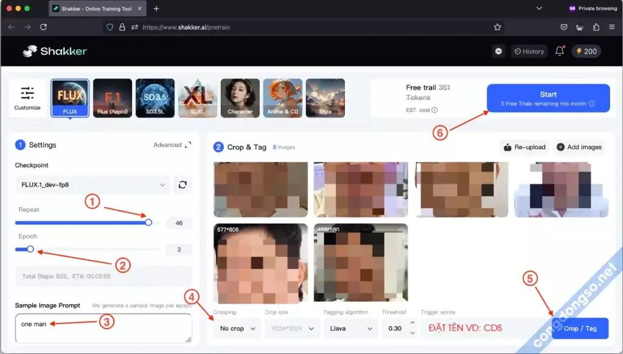The image size is (623, 354).
Task: Choose the SD3.5L model
Action: [155, 97]
